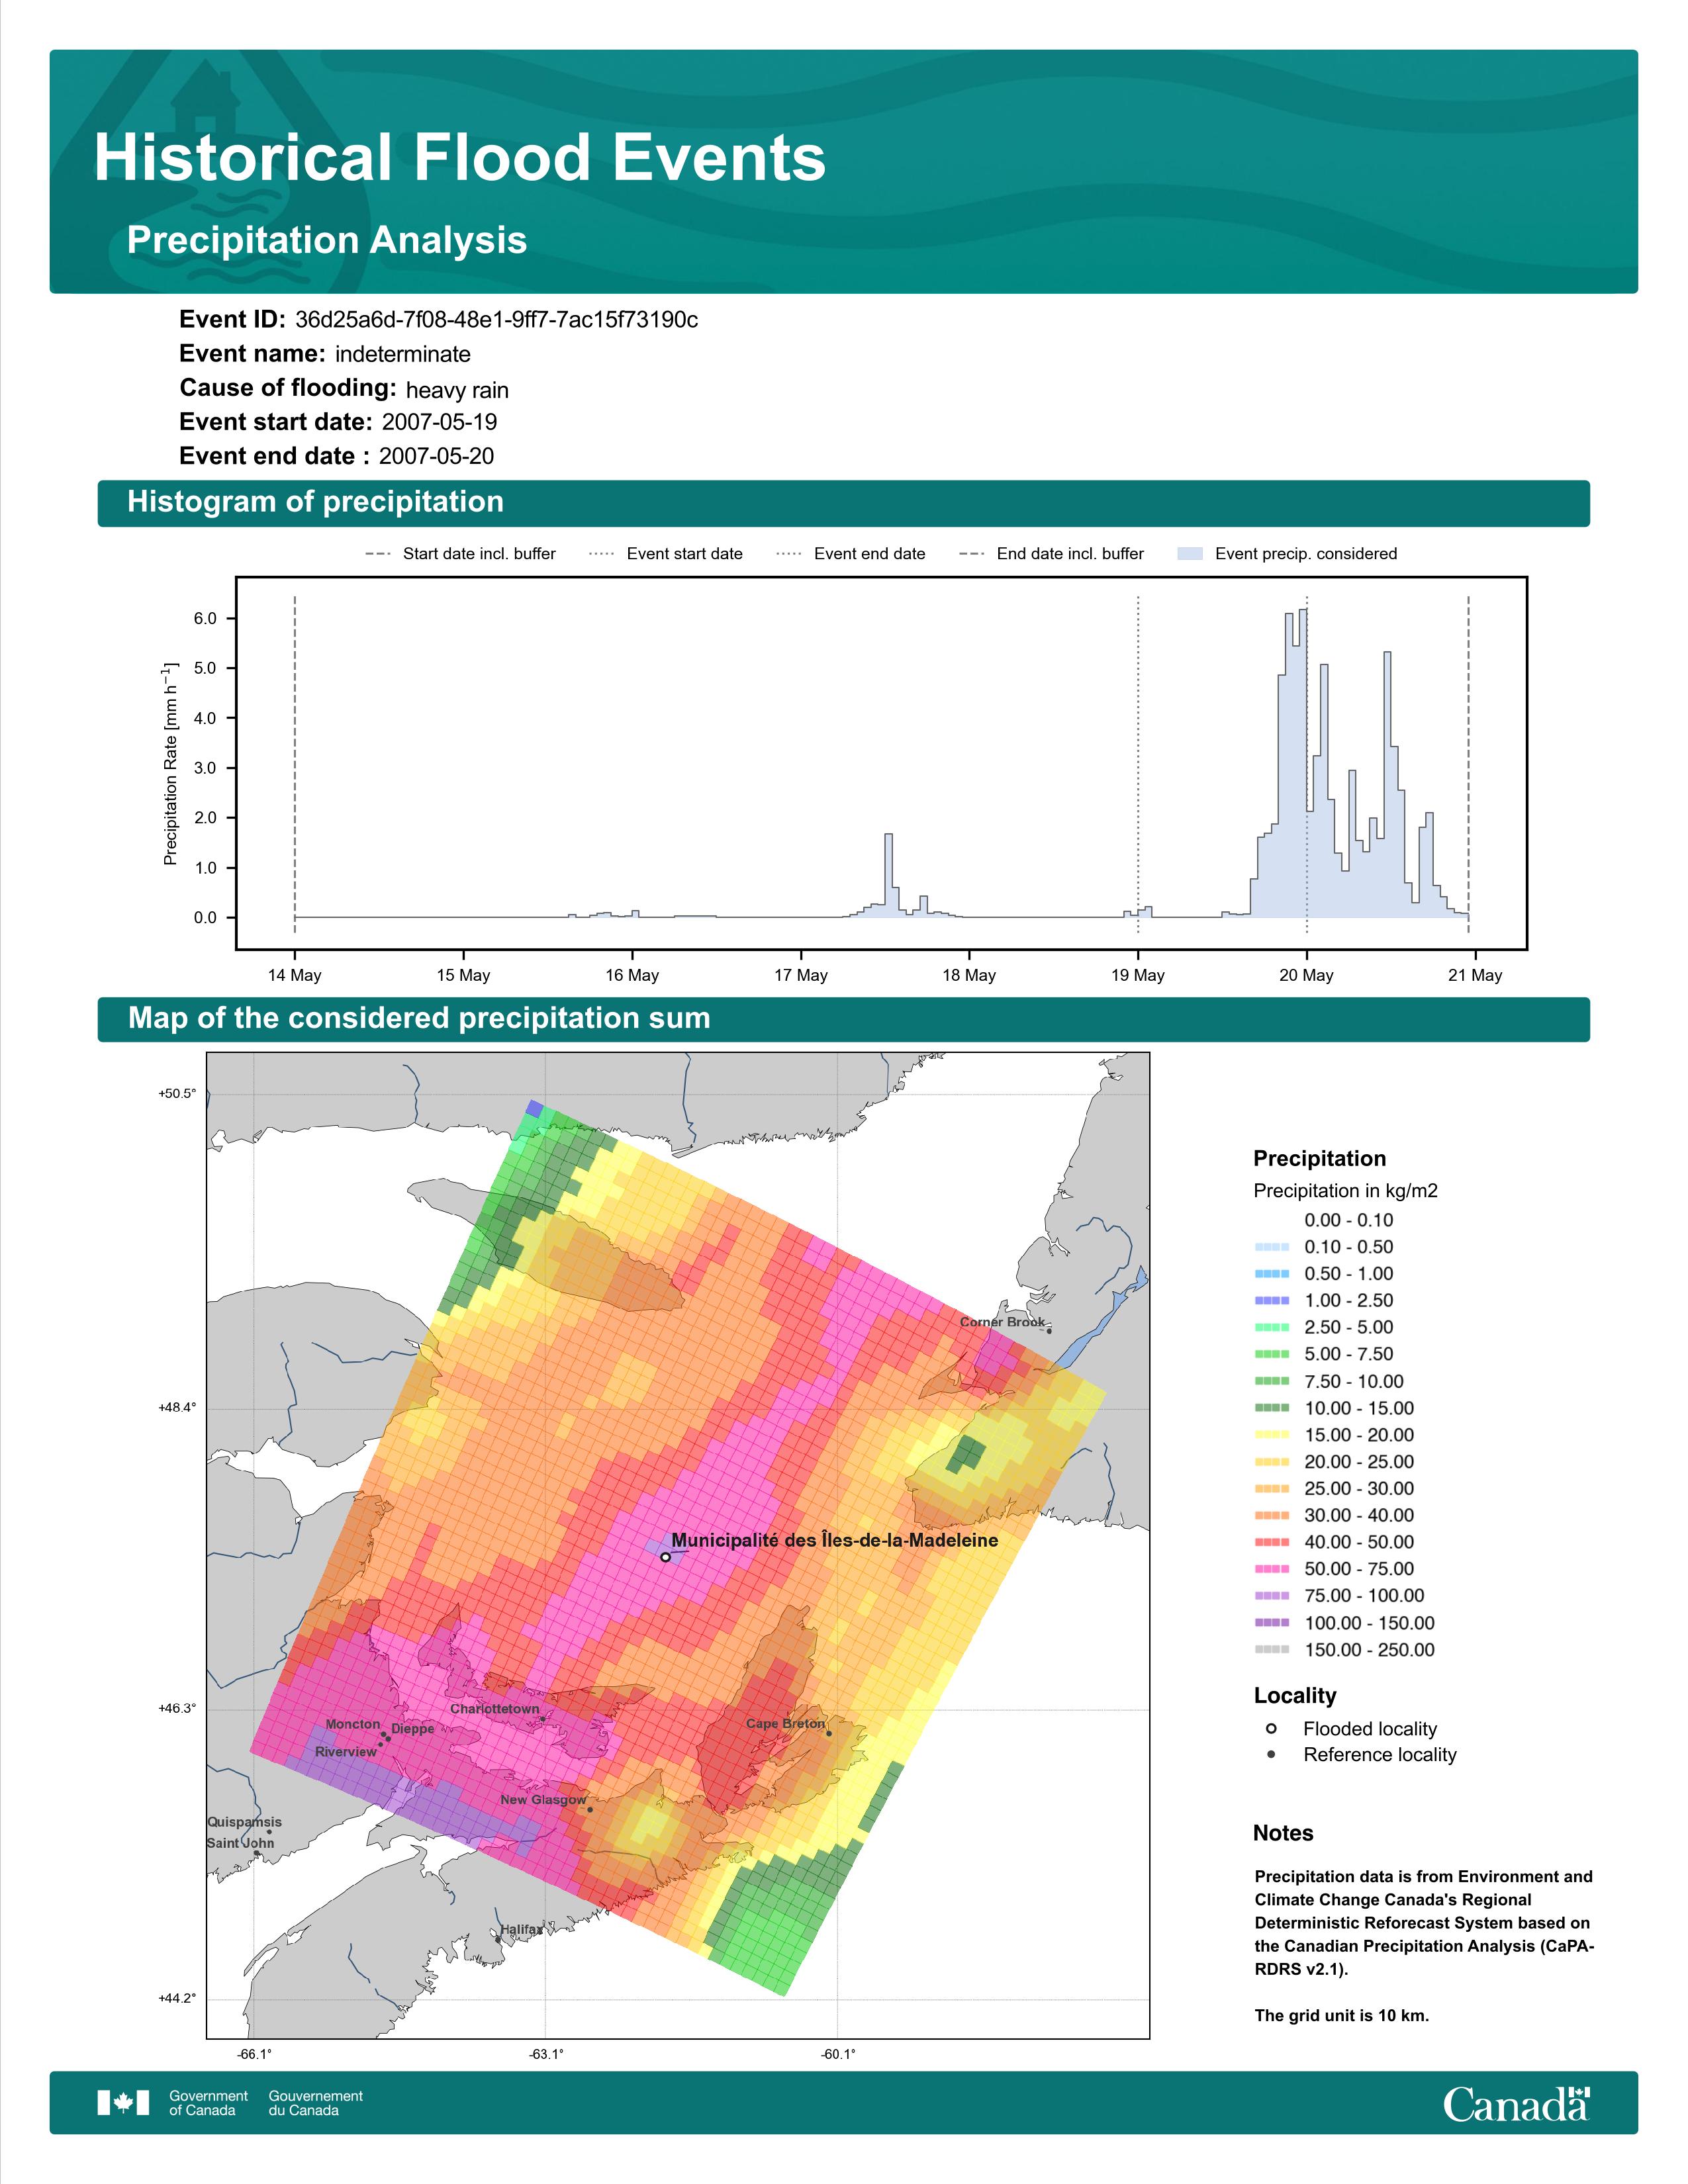Click the 6.0 precipitation rate tick label
Image resolution: width=1688 pixels, height=2184 pixels.
205,619
